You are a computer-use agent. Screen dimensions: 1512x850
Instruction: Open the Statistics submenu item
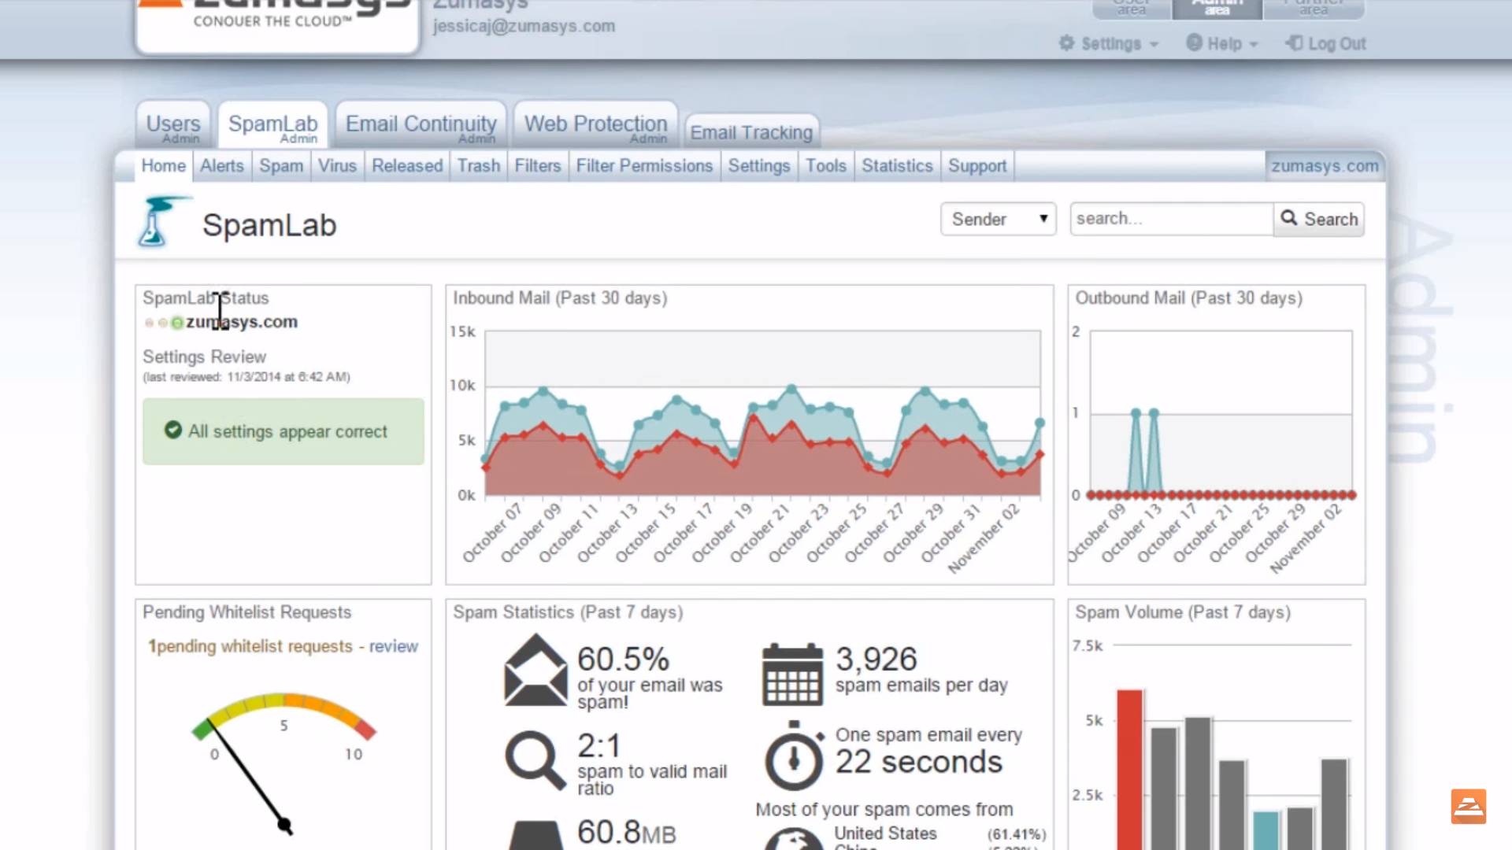point(897,166)
